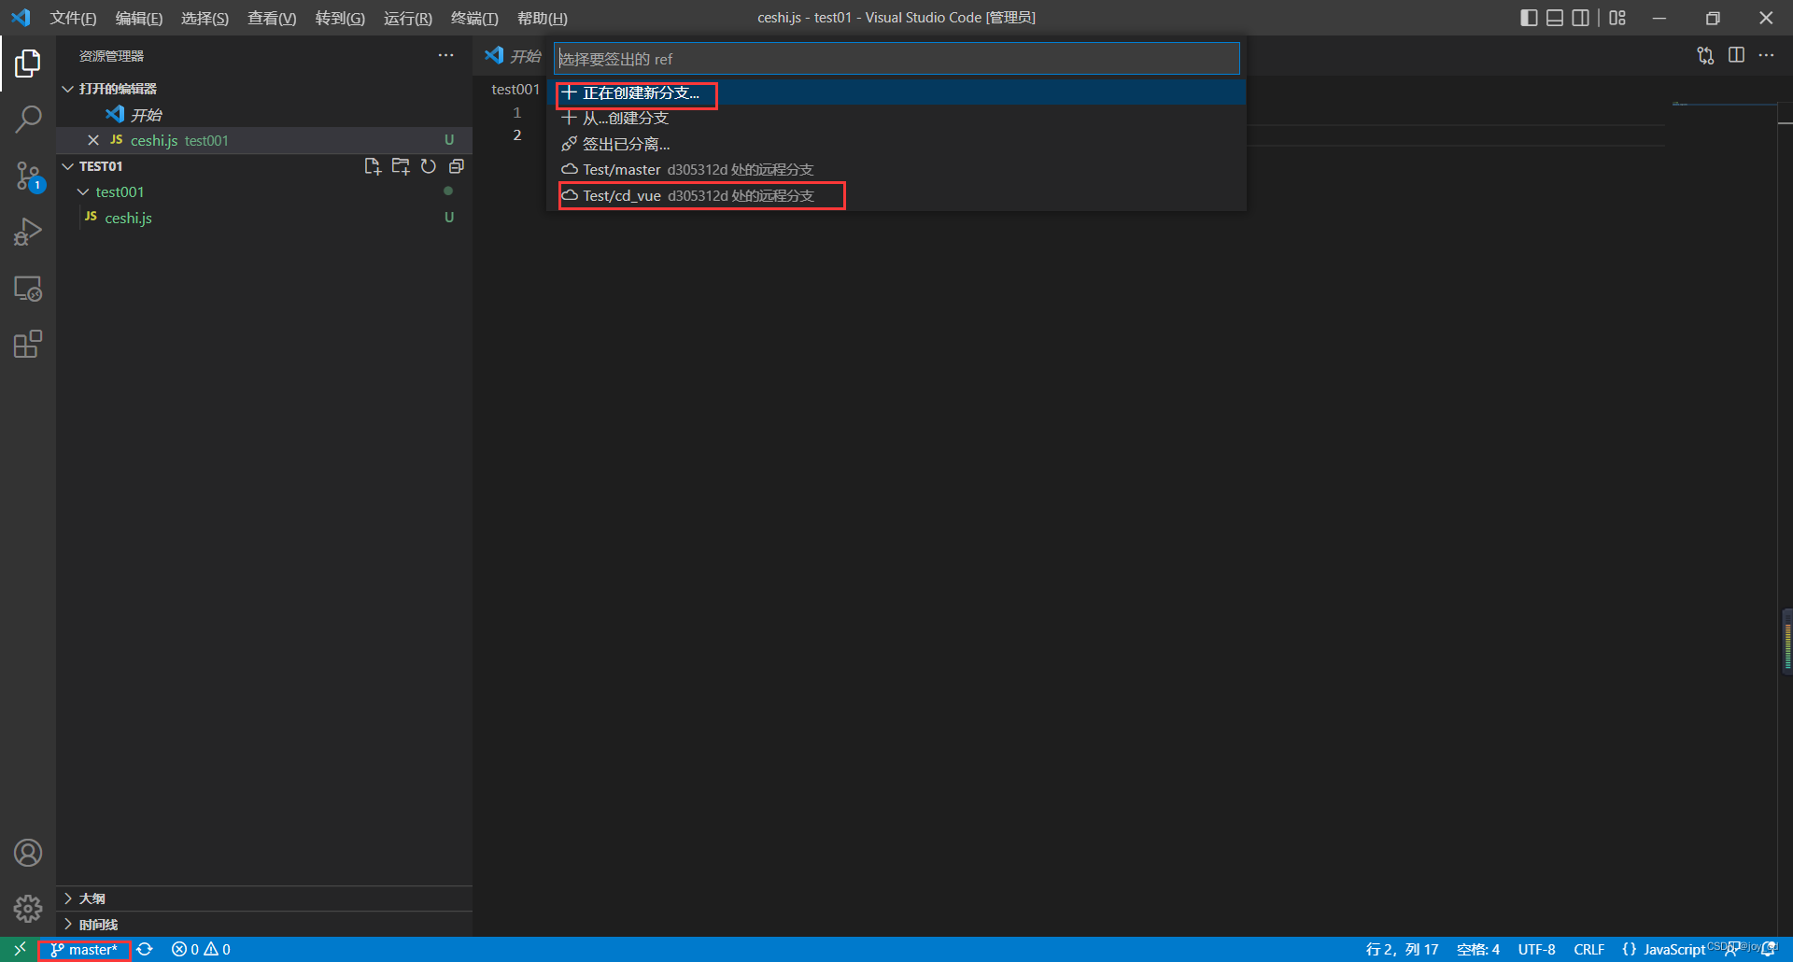
Task: Close the ceshi.js open editor entry
Action: click(x=93, y=140)
